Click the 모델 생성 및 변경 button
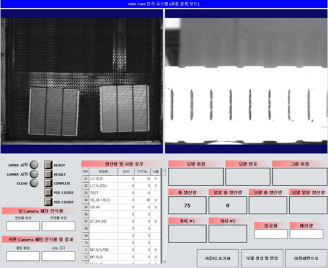The width and height of the screenshot is (328, 268). coord(262,258)
